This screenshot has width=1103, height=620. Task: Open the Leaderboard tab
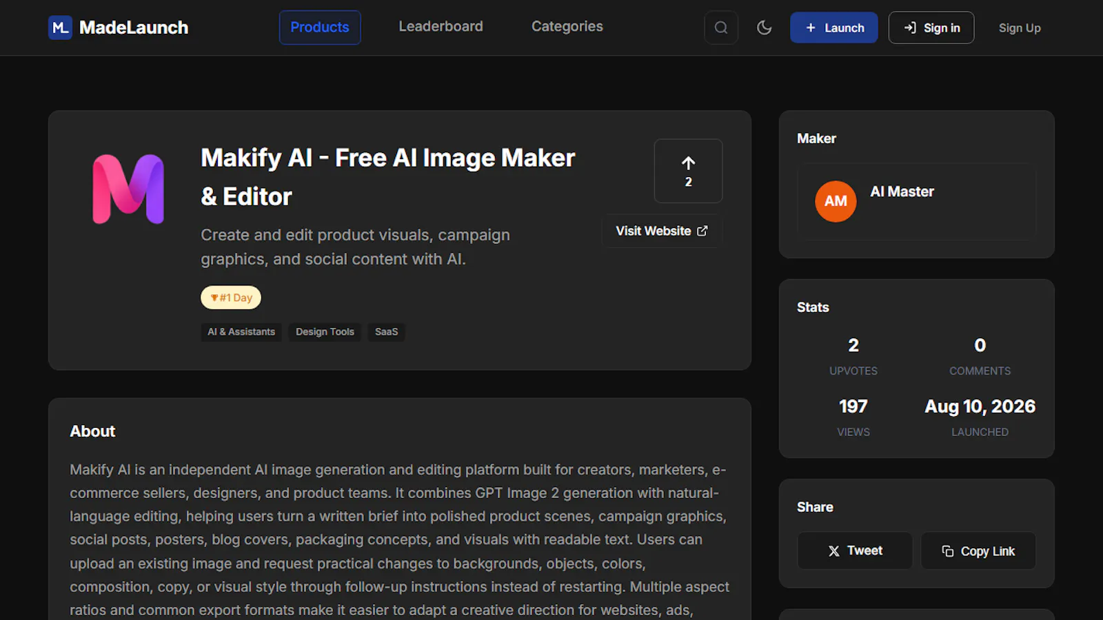point(441,27)
